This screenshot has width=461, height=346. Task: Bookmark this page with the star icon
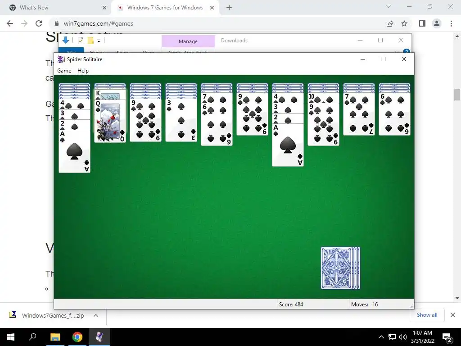point(404,23)
